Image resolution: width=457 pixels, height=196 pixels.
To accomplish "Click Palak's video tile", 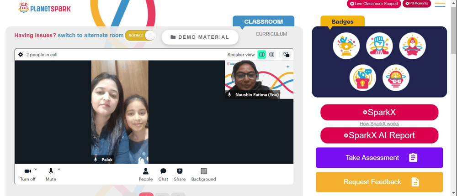I will [120, 112].
